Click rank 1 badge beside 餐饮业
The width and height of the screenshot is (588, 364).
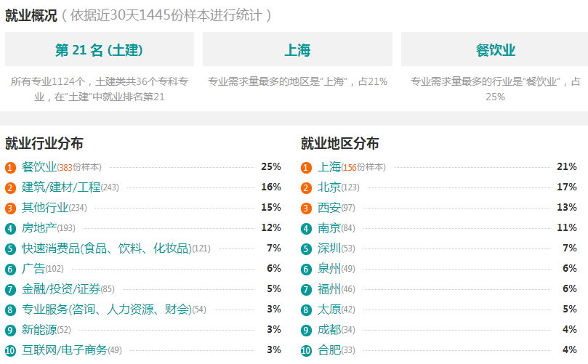(x=10, y=167)
